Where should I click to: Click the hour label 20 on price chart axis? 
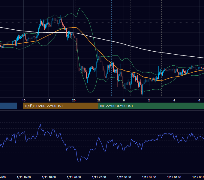(74, 100)
